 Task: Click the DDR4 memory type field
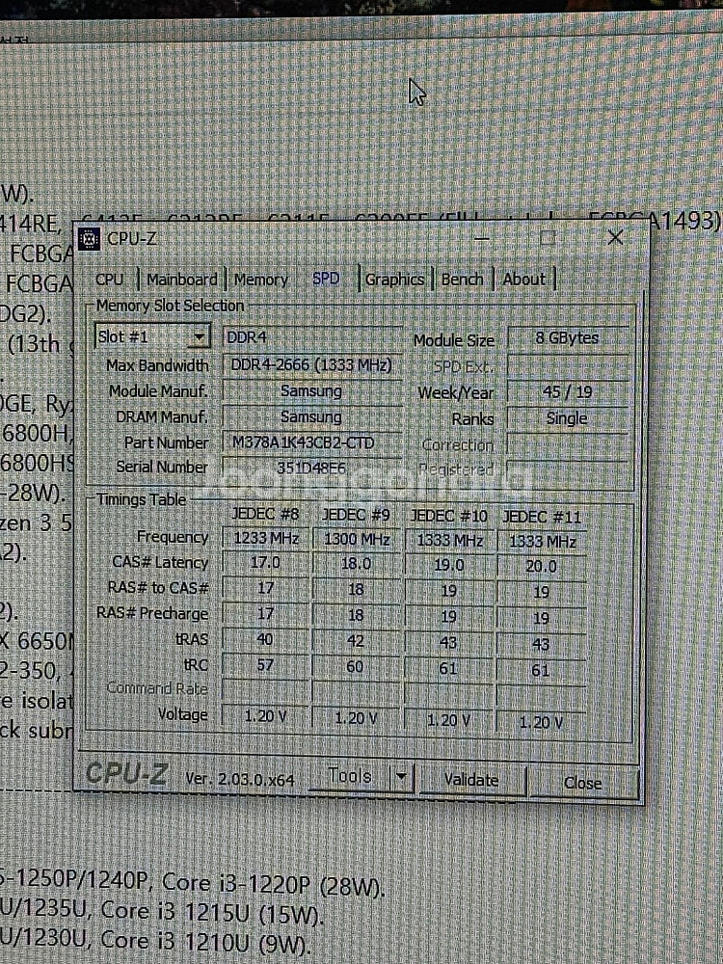pos(312,337)
